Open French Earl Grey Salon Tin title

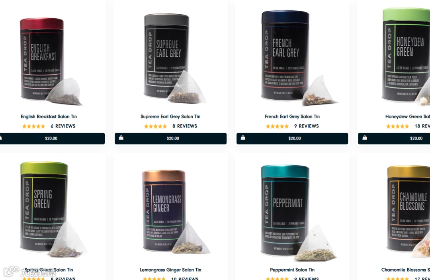(x=292, y=116)
